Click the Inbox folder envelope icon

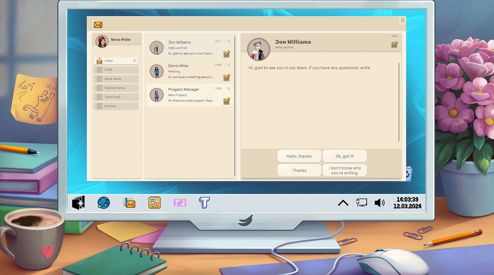pyautogui.click(x=99, y=61)
